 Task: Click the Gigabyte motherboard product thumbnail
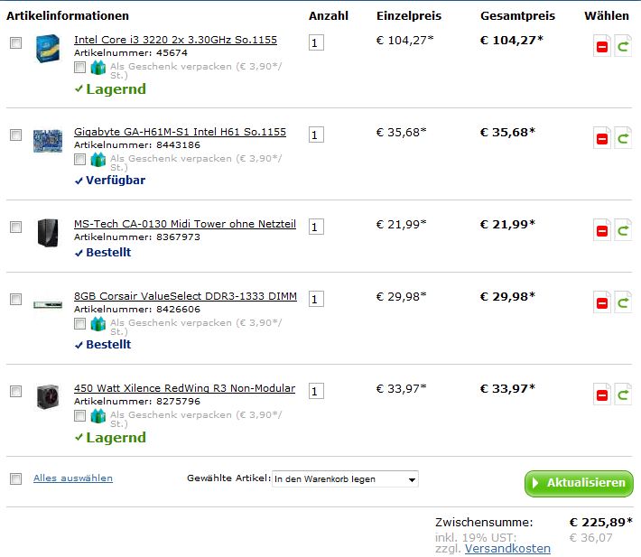tap(48, 140)
